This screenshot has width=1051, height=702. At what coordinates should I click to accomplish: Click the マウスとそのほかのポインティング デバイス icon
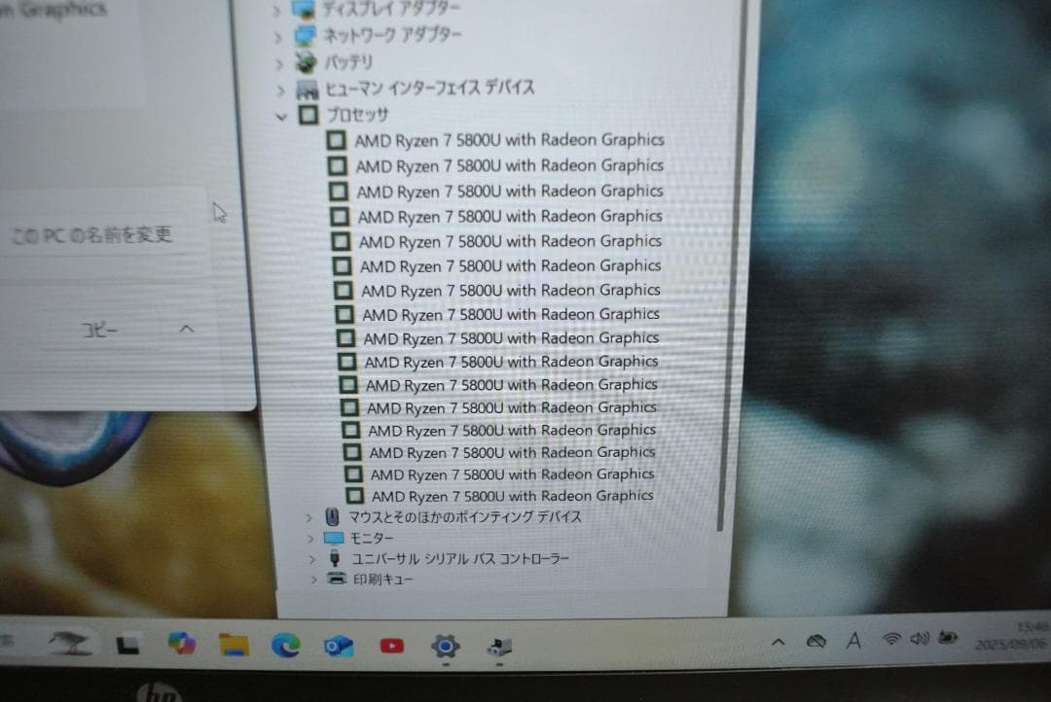coord(331,517)
